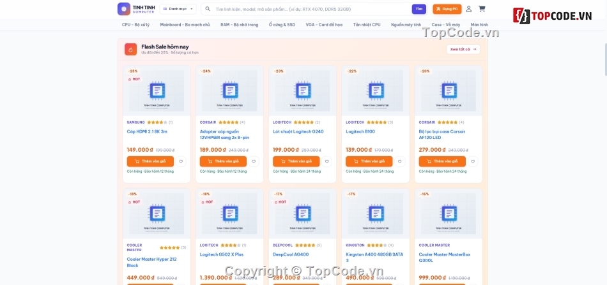Image resolution: width=607 pixels, height=285 pixels.
Task: Click price 149.000 đ
Action: click(x=141, y=150)
